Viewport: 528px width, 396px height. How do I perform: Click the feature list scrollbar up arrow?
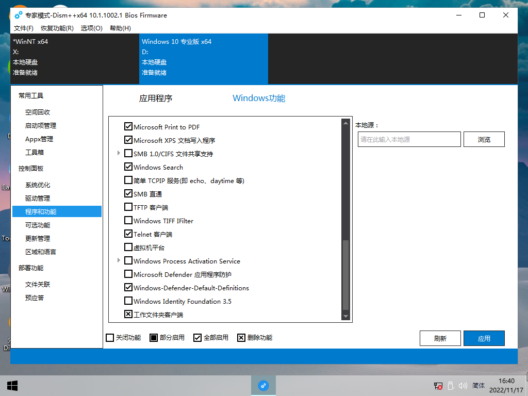pos(345,123)
